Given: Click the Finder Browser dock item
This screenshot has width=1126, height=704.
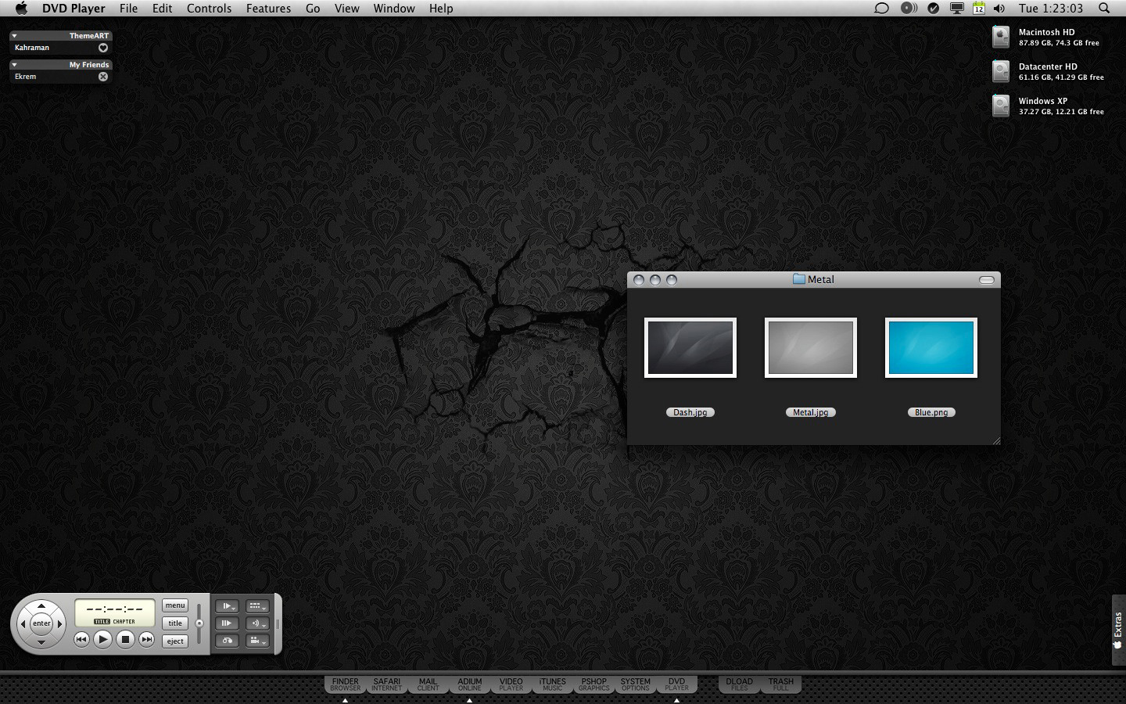Looking at the screenshot, I should click(345, 684).
